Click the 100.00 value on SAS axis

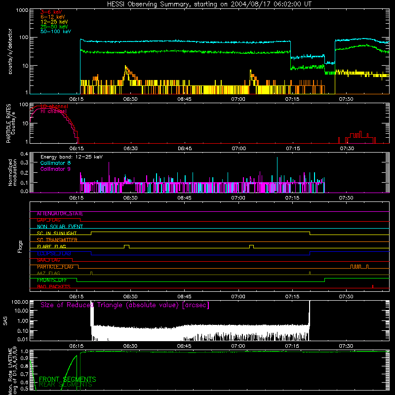pyautogui.click(x=20, y=302)
